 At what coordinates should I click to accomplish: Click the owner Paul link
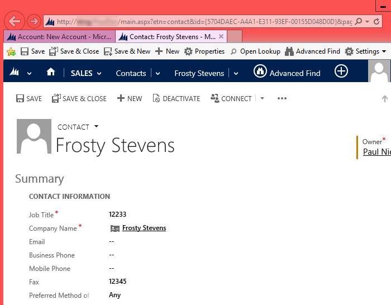pos(376,152)
